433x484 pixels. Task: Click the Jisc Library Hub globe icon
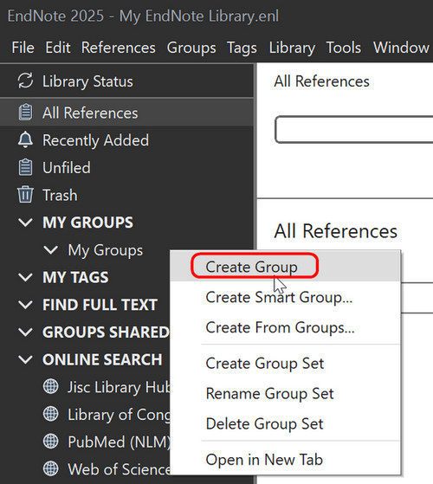click(50, 387)
